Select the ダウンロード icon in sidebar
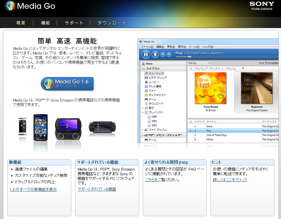Image resolution: width=281 pixels, height=219 pixels. coord(146,104)
